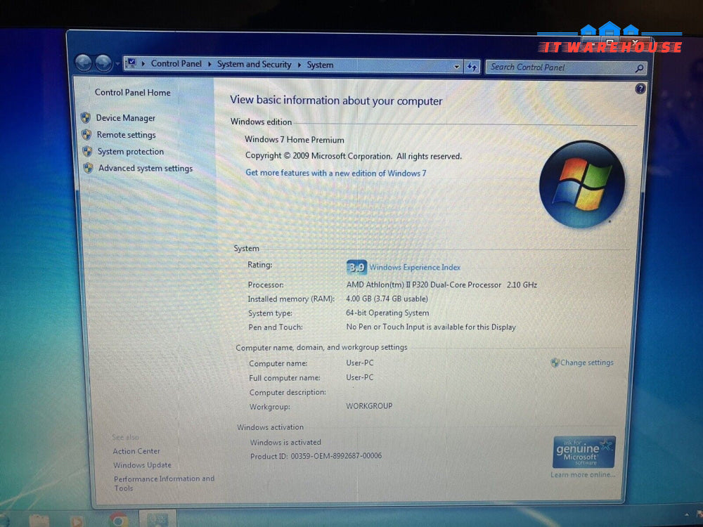Click the 3.9 rating score badge

click(356, 268)
